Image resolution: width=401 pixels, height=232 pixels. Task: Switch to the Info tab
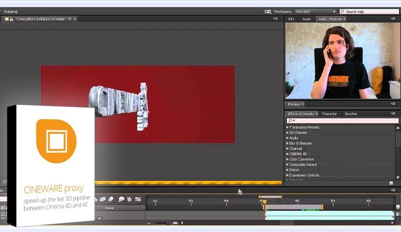pyautogui.click(x=291, y=19)
